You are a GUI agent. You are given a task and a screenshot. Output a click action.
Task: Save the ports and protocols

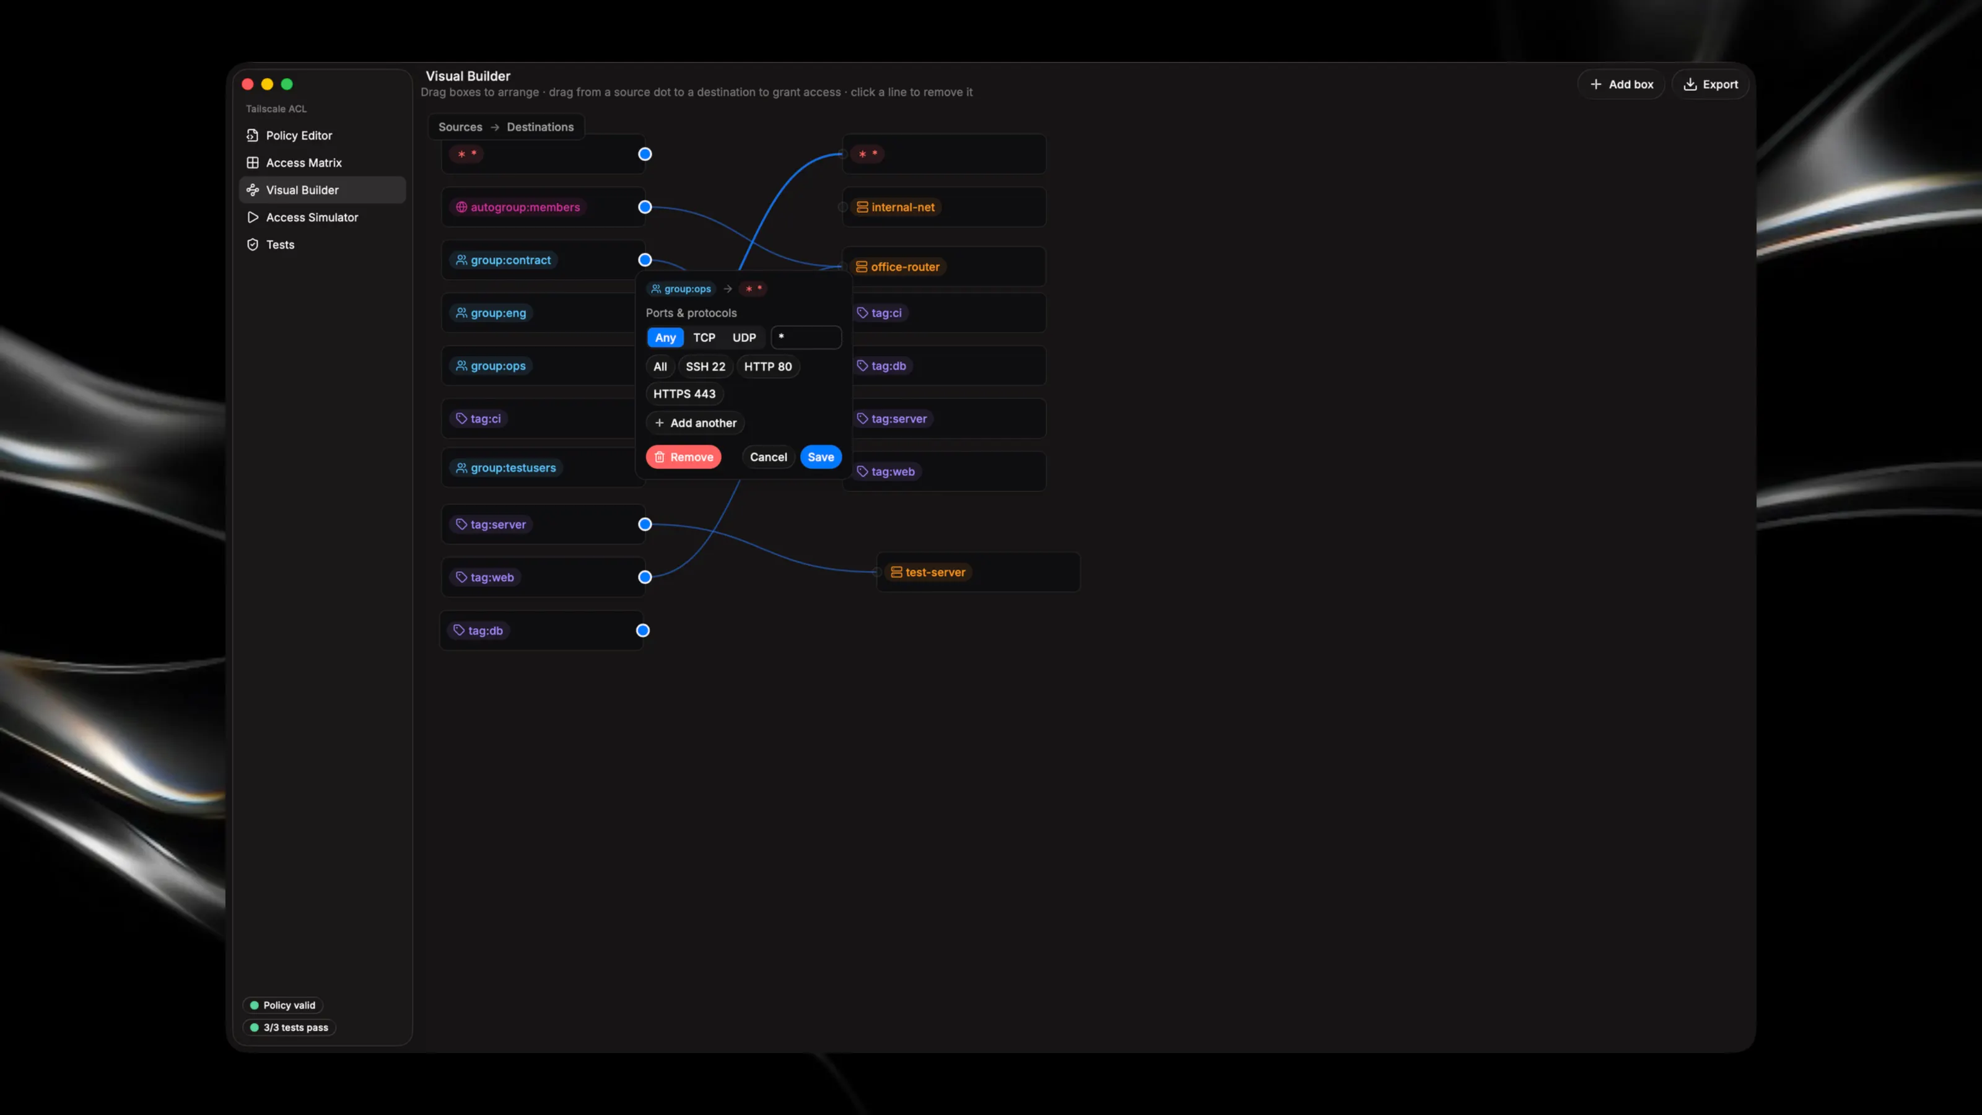[x=821, y=457]
